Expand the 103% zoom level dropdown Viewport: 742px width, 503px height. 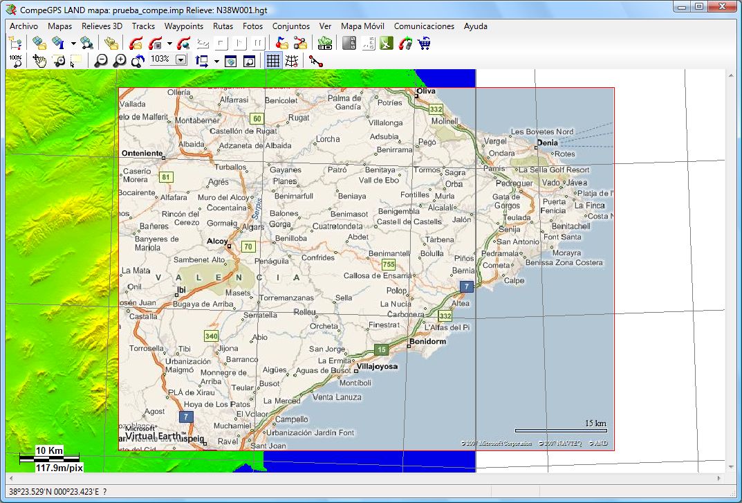181,60
